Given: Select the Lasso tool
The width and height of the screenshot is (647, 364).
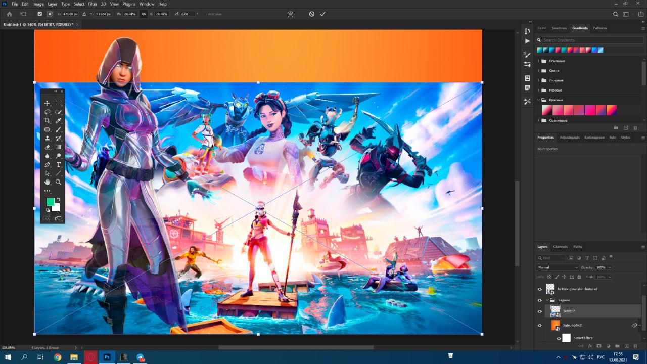Looking at the screenshot, I should tap(48, 112).
